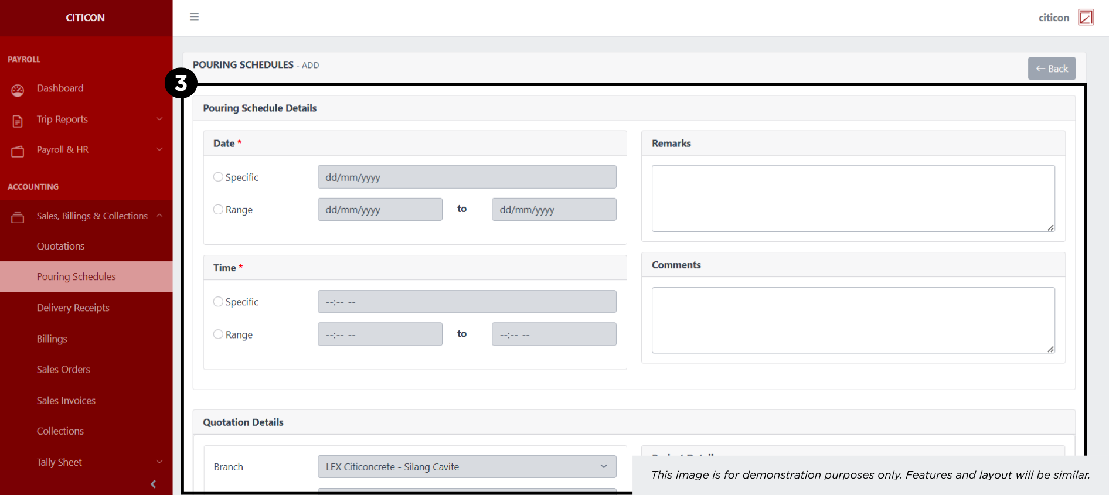Open the Dashboard gauge icon

(18, 90)
